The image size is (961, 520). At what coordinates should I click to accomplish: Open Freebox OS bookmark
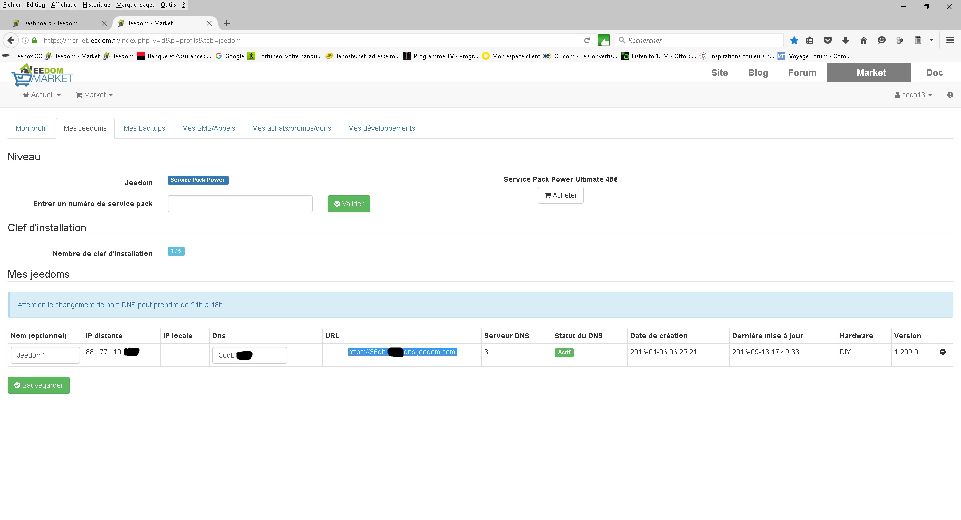pyautogui.click(x=22, y=56)
